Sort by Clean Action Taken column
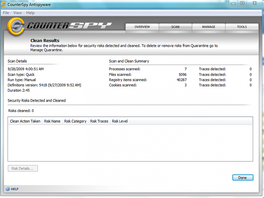Screen dimensions: 264x198 pyautogui.click(x=25, y=121)
